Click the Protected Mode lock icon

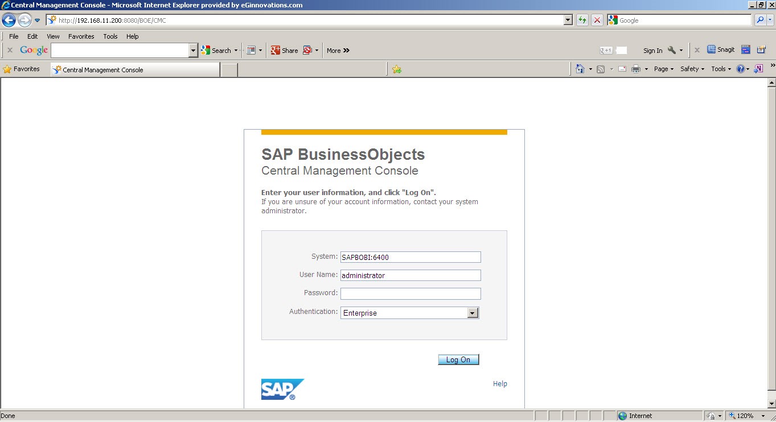[x=711, y=416]
